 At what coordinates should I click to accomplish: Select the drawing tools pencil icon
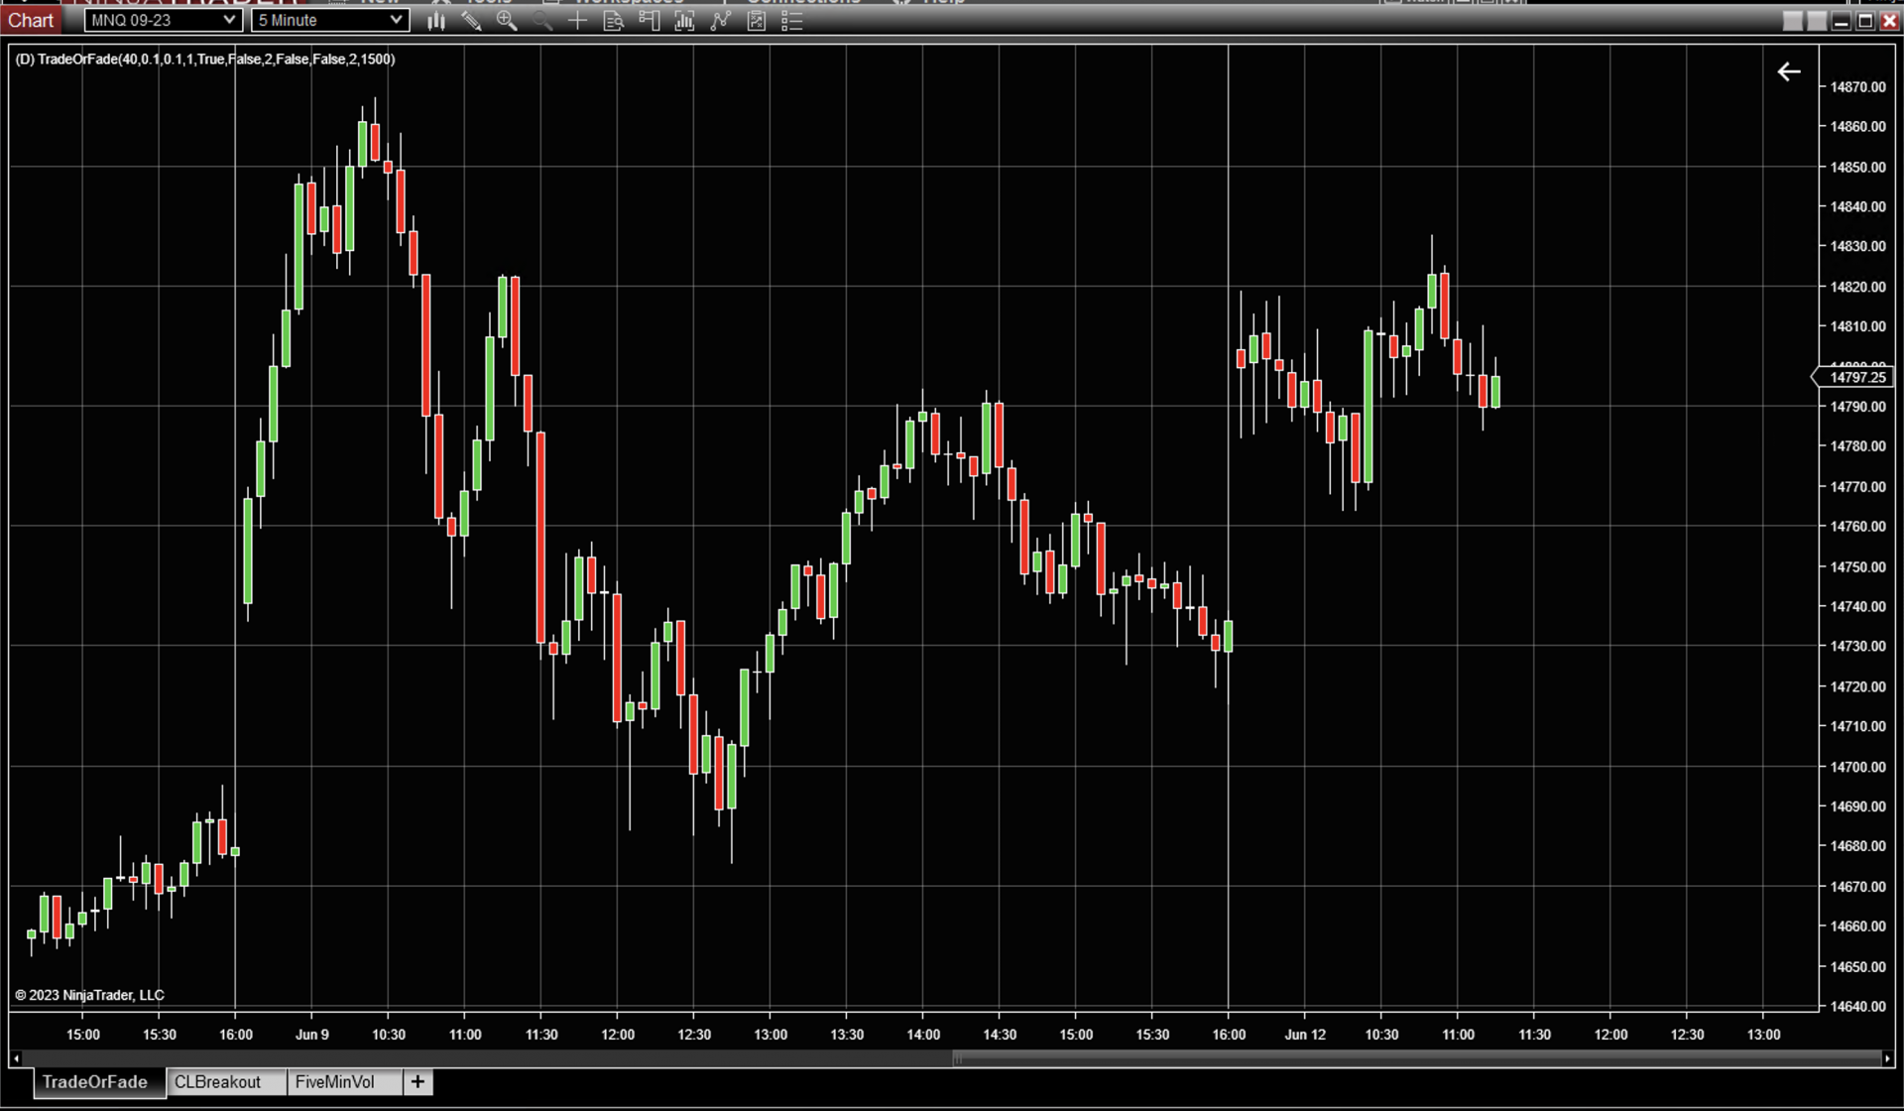click(472, 21)
